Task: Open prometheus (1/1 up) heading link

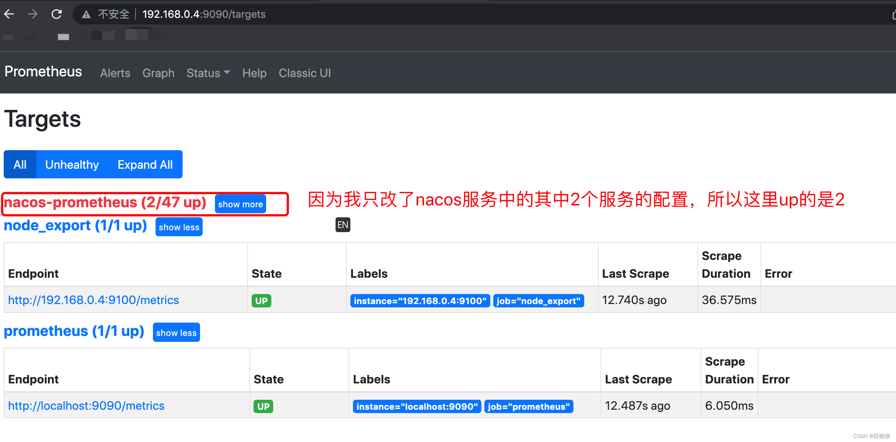Action: point(74,331)
